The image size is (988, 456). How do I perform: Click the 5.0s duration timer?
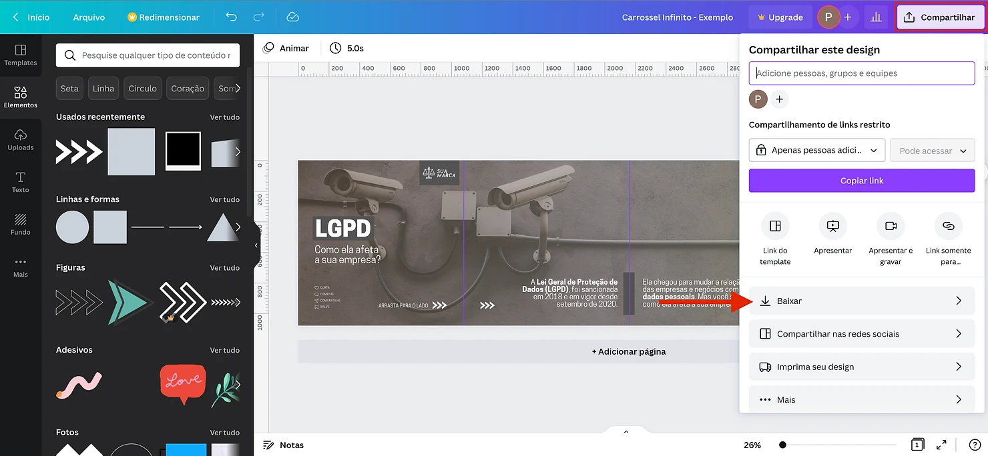click(346, 48)
